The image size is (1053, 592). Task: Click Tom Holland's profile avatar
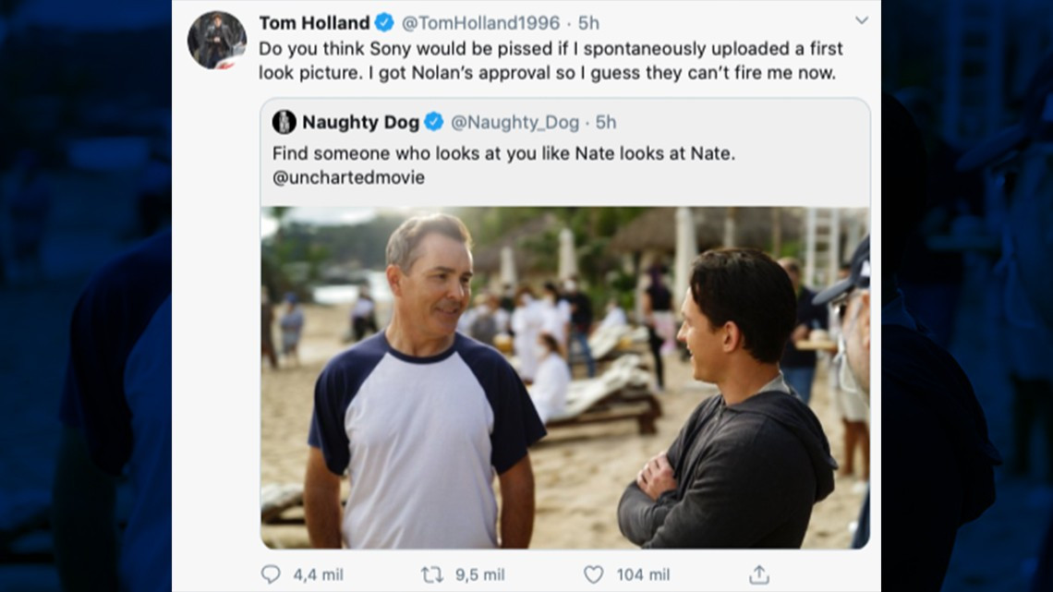coord(217,40)
